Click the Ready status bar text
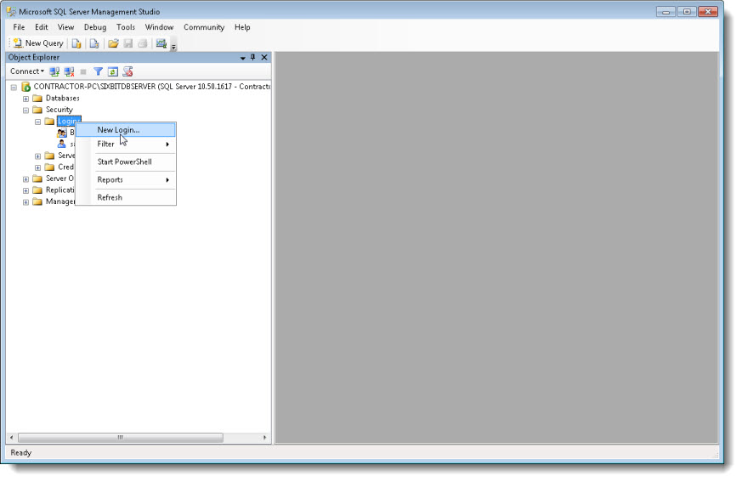742x482 pixels. click(x=20, y=453)
